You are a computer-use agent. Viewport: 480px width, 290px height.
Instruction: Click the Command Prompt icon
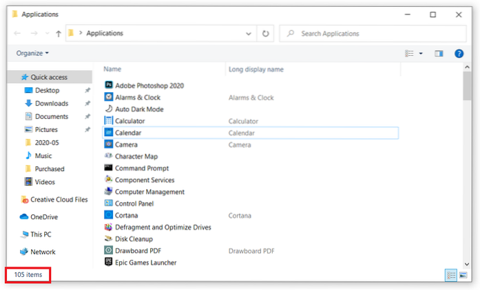[x=108, y=168]
